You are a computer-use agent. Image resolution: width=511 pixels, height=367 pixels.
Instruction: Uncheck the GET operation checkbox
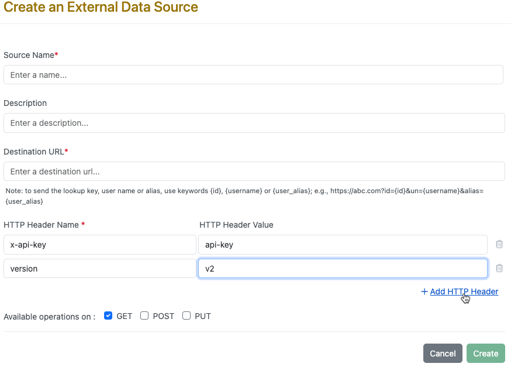[x=108, y=315]
